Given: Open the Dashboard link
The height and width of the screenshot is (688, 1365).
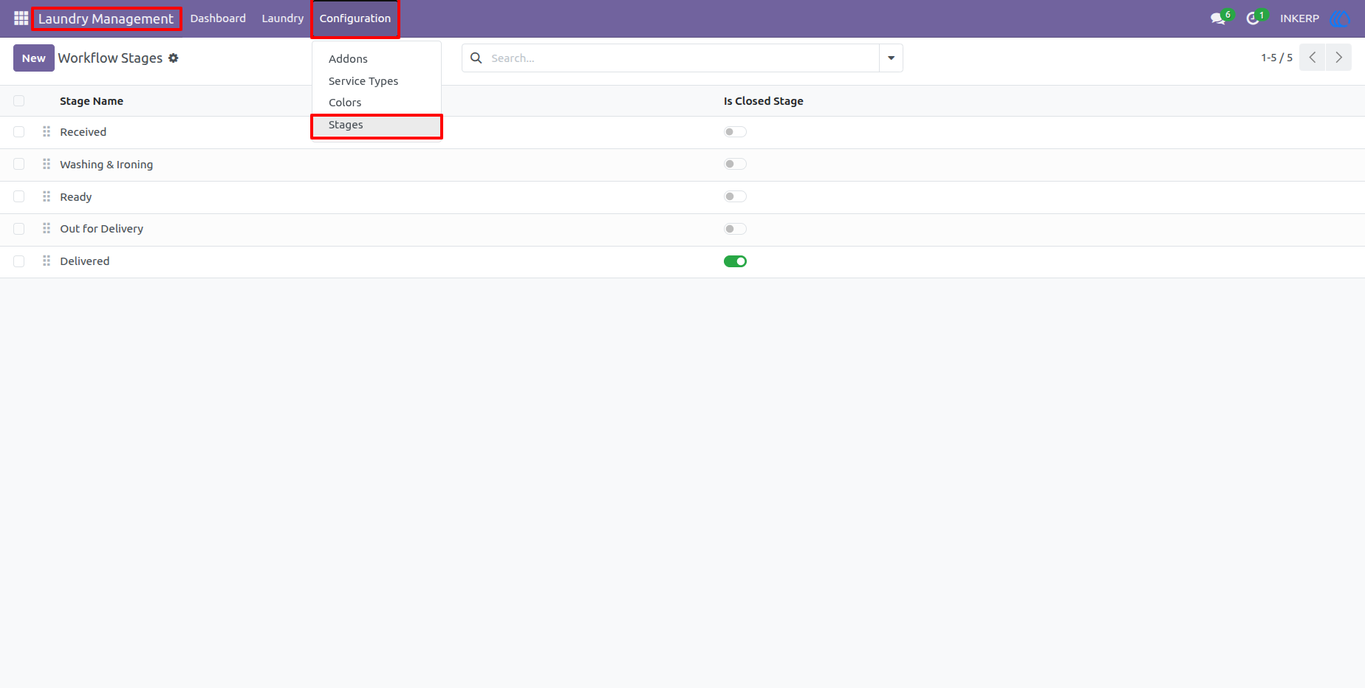Looking at the screenshot, I should click(218, 18).
